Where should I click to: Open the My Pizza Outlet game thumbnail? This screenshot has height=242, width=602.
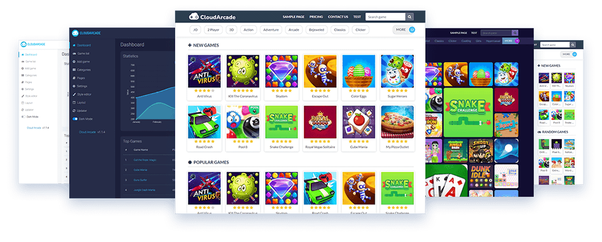[x=397, y=122]
